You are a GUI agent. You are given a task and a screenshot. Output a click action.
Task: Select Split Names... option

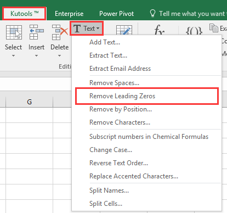coord(147,190)
